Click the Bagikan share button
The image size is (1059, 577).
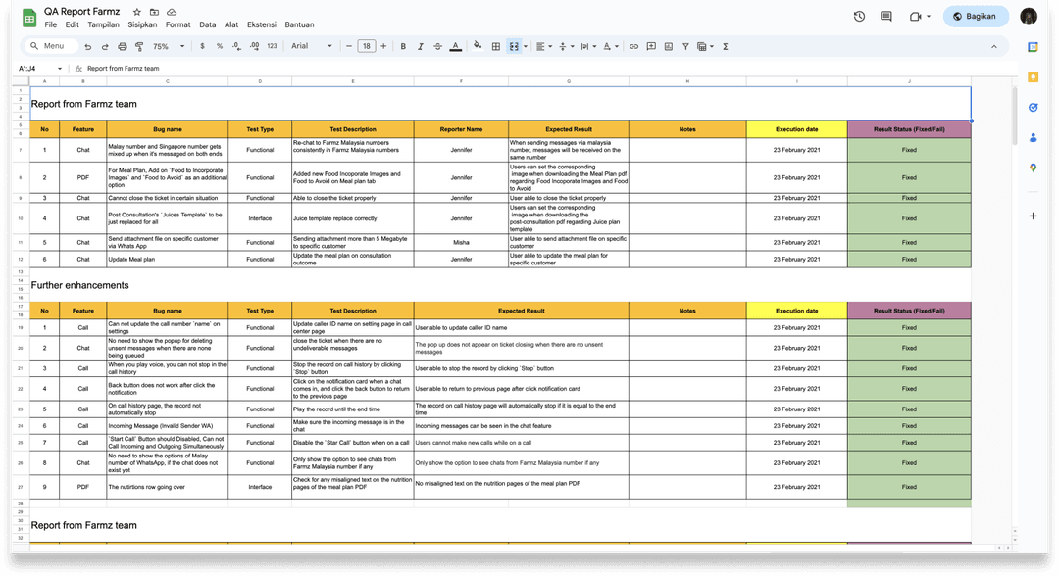coord(976,17)
